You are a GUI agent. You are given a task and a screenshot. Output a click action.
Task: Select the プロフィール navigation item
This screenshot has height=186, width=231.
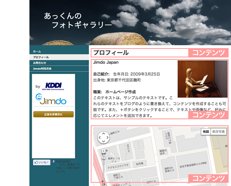click(59, 57)
